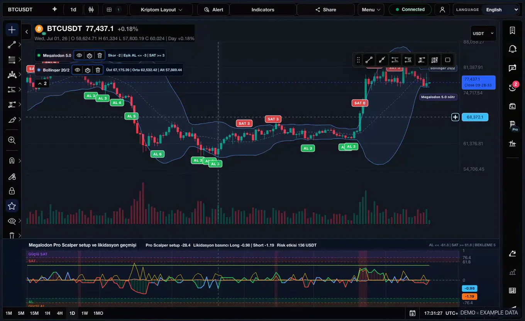525x321 pixels.
Task: Share the chart
Action: pos(326,10)
